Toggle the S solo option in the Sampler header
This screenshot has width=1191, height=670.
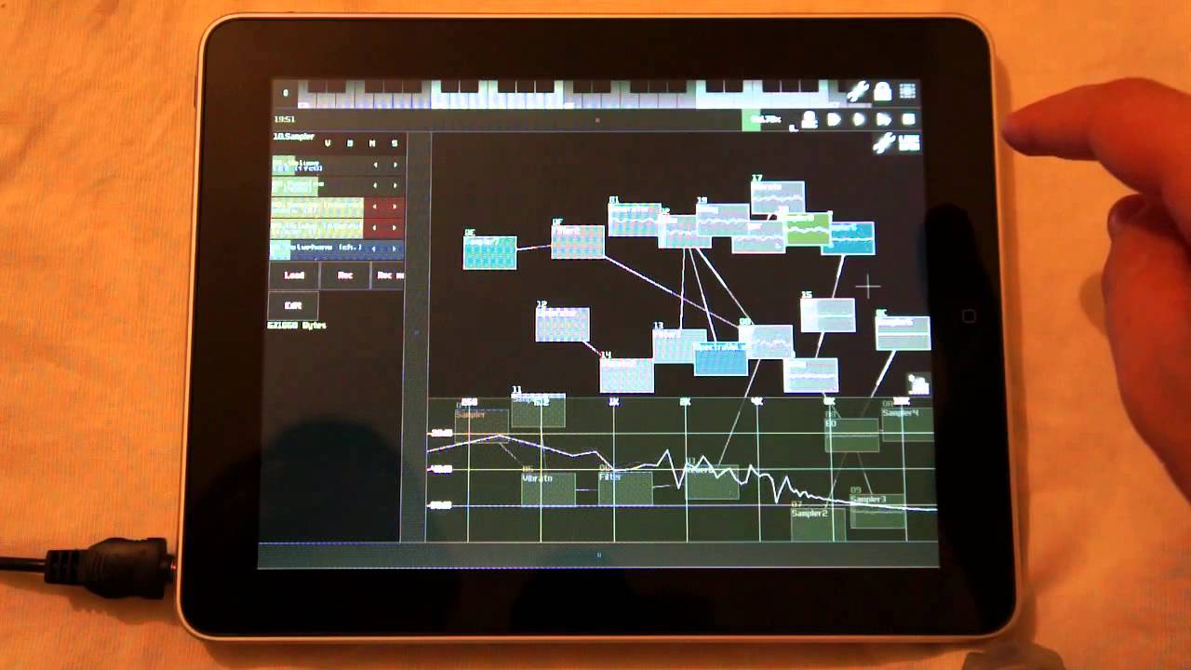(395, 143)
